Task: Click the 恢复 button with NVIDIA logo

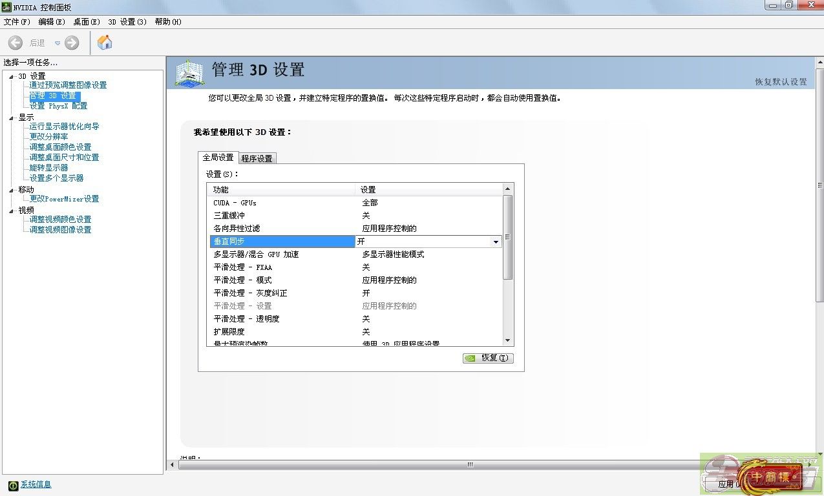Action: [488, 358]
